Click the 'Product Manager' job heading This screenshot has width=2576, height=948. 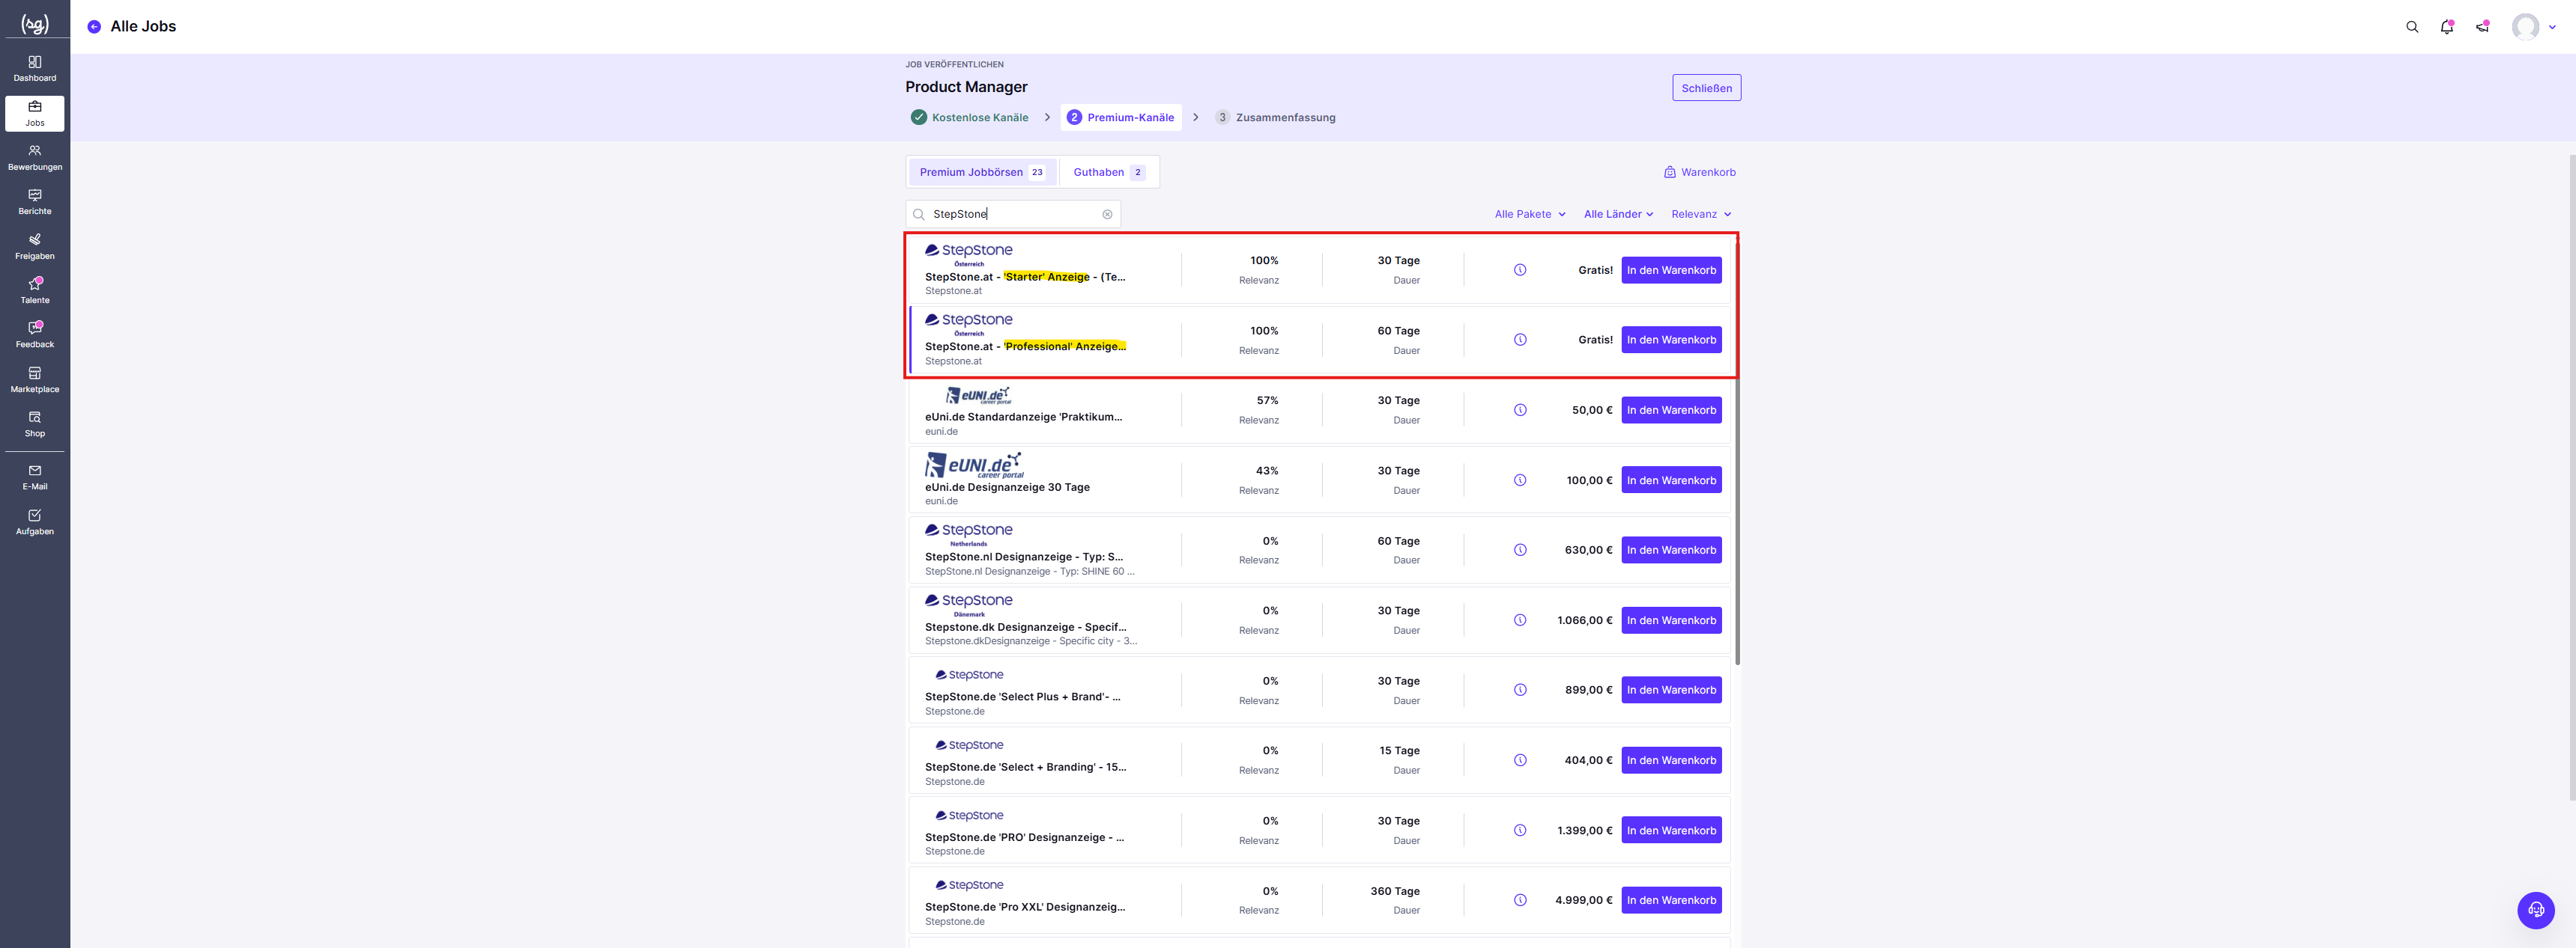coord(966,87)
